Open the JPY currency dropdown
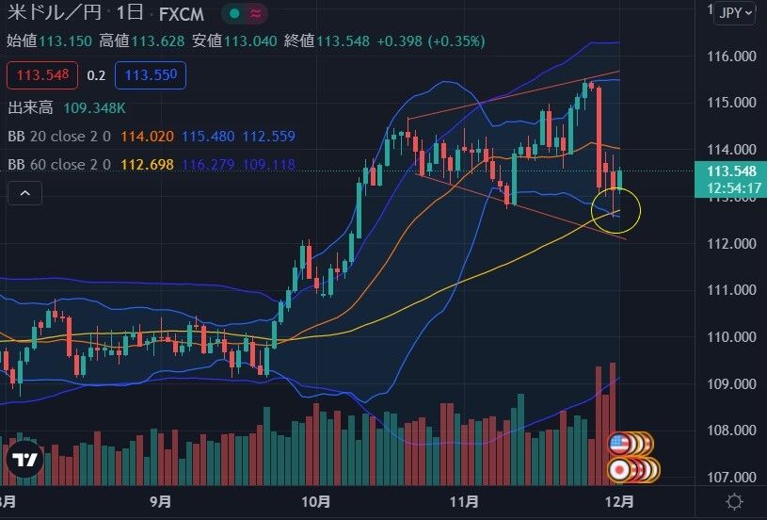 [736, 13]
